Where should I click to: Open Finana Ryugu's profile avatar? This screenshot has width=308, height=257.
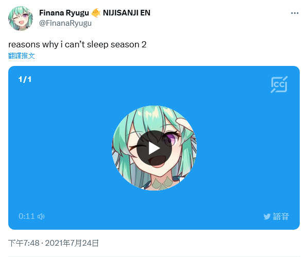(x=21, y=18)
